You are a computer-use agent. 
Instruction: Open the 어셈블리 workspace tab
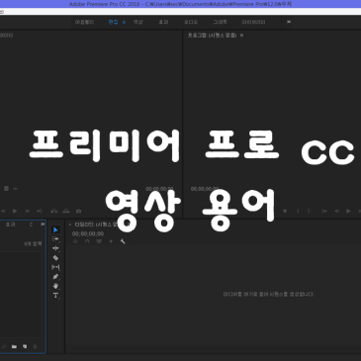[x=84, y=22]
